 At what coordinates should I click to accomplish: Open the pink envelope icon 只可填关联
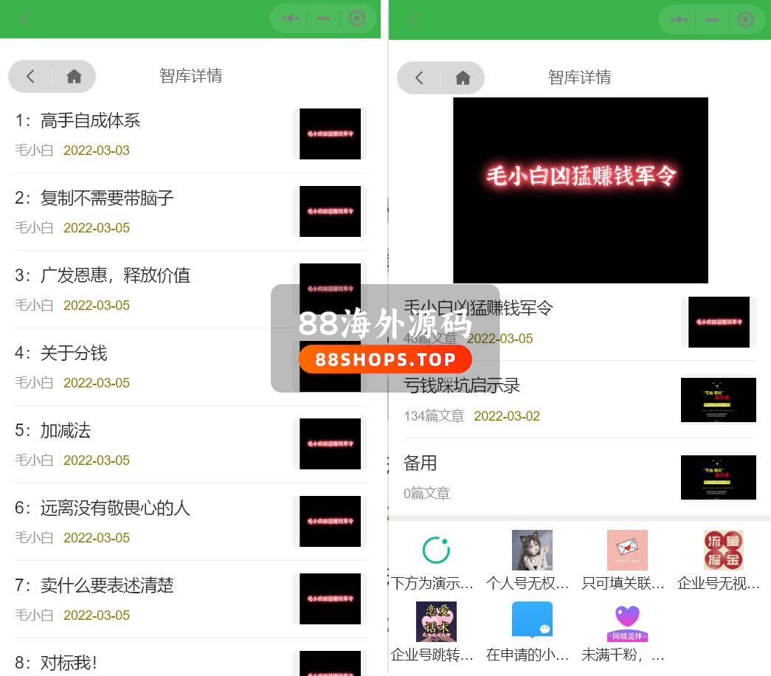point(627,551)
